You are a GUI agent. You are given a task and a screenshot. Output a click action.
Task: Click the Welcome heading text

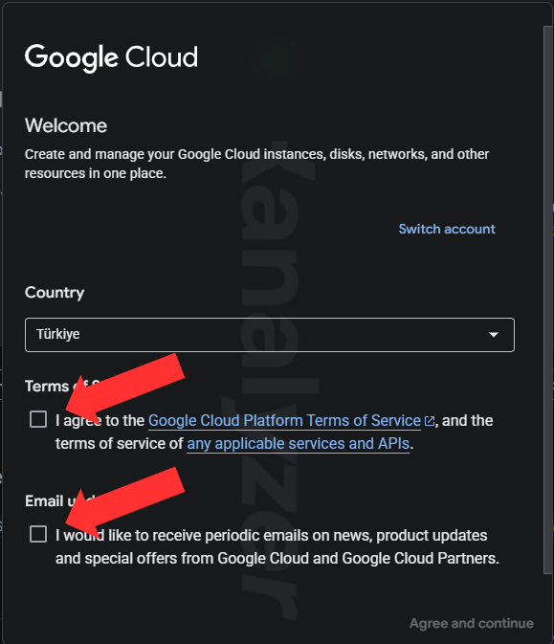(x=66, y=125)
